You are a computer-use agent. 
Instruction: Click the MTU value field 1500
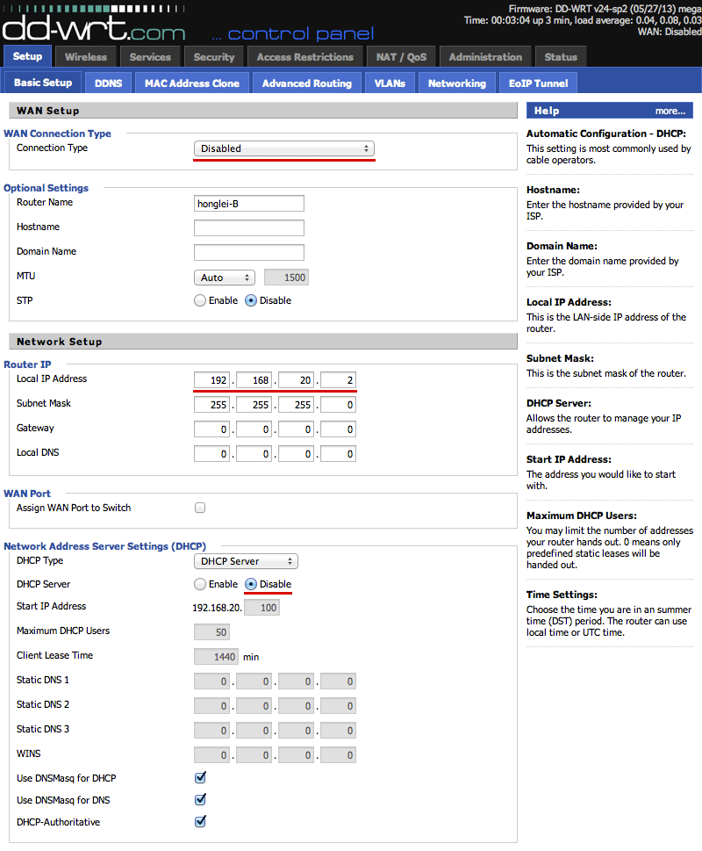click(x=286, y=278)
